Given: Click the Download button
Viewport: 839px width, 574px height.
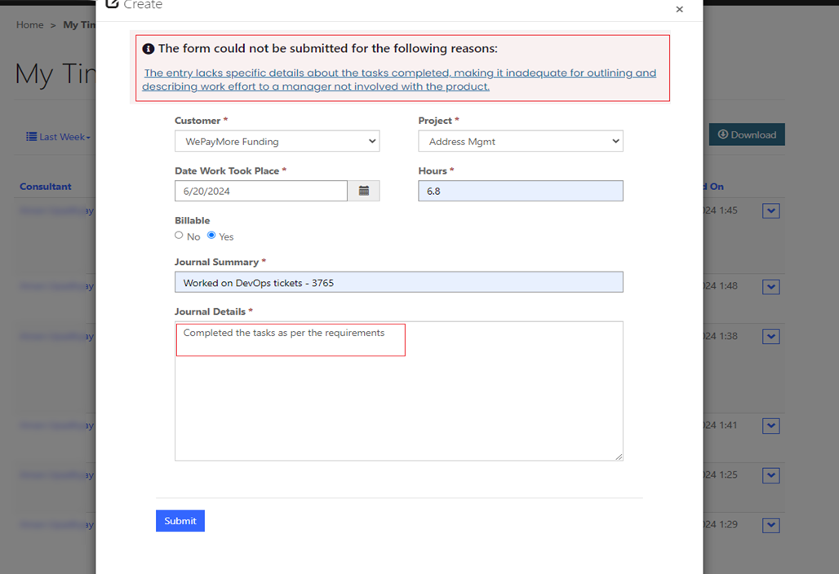Looking at the screenshot, I should click(x=746, y=135).
